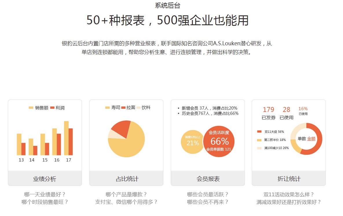The image size is (343, 216).
Task: Select the 会员报表 card label
Action: [208, 179]
